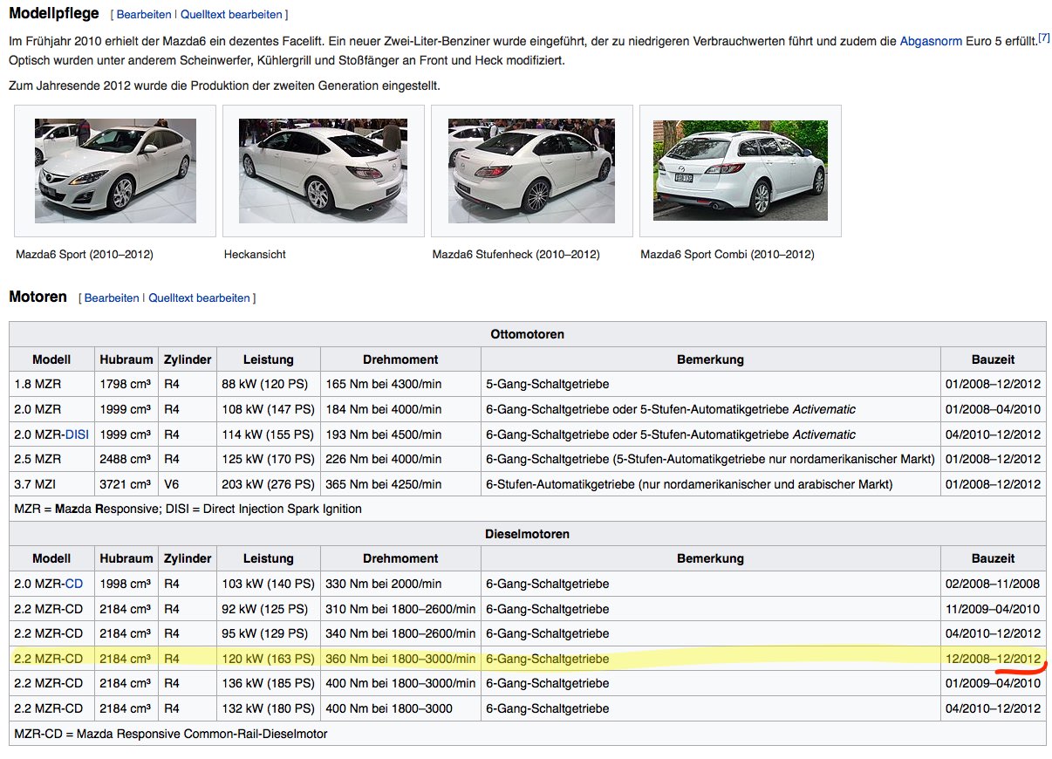This screenshot has width=1052, height=759.
Task: Click the '95 kW (129 PS)' cell
Action: (269, 633)
